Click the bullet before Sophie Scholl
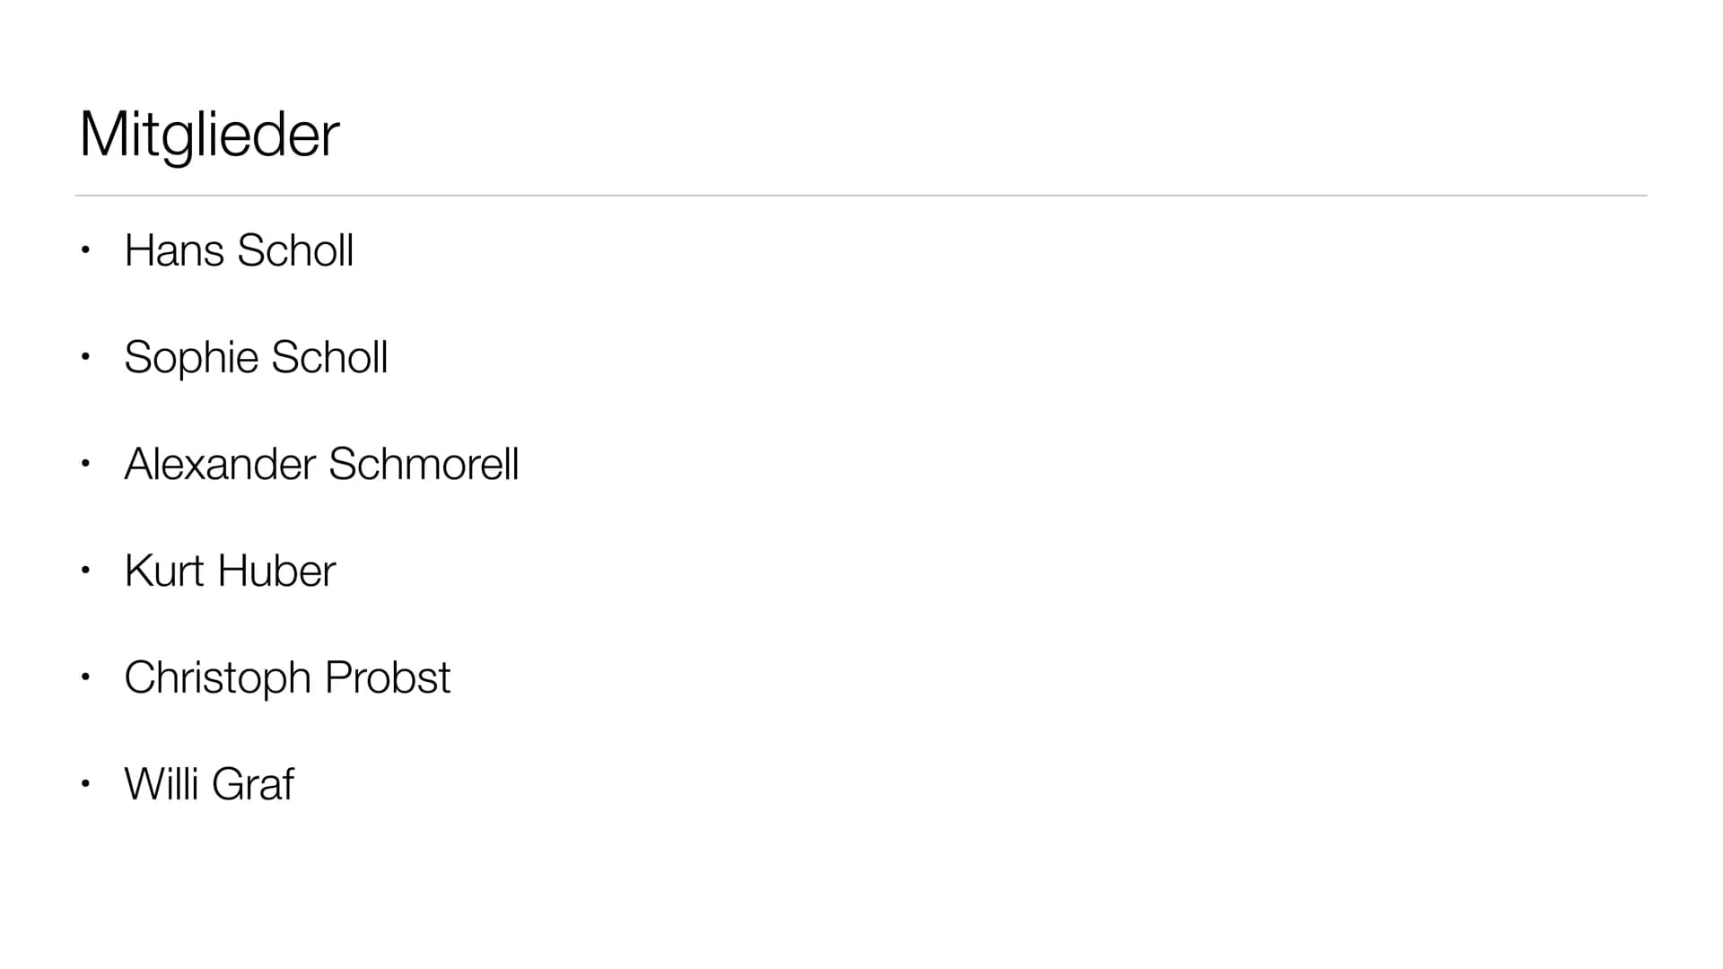 [85, 357]
